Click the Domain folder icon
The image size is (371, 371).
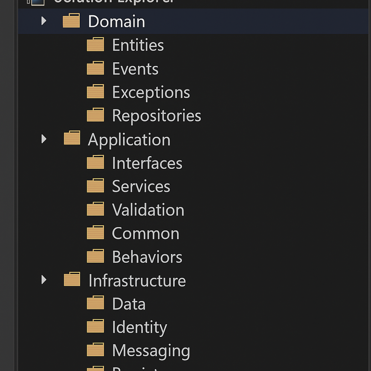click(x=72, y=21)
